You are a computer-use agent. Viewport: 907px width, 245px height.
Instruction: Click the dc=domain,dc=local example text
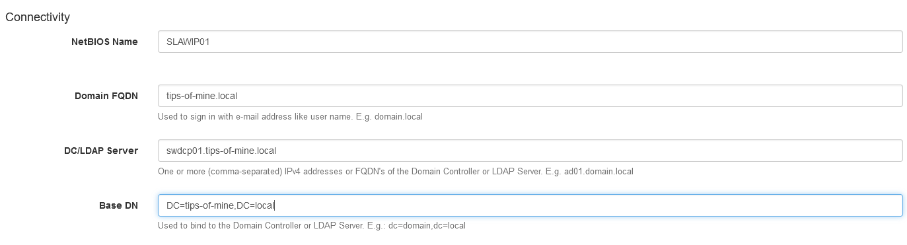(427, 226)
